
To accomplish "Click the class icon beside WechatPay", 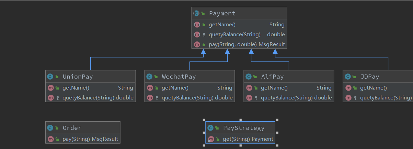I will coord(149,77).
